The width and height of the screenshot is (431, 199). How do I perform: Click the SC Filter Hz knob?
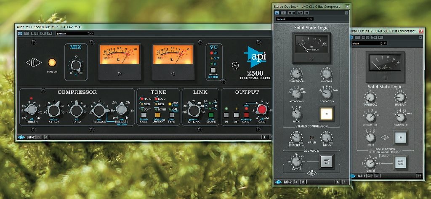[296, 138]
